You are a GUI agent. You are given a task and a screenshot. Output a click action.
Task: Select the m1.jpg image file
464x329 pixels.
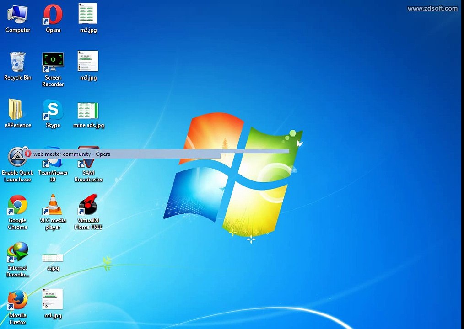click(53, 303)
